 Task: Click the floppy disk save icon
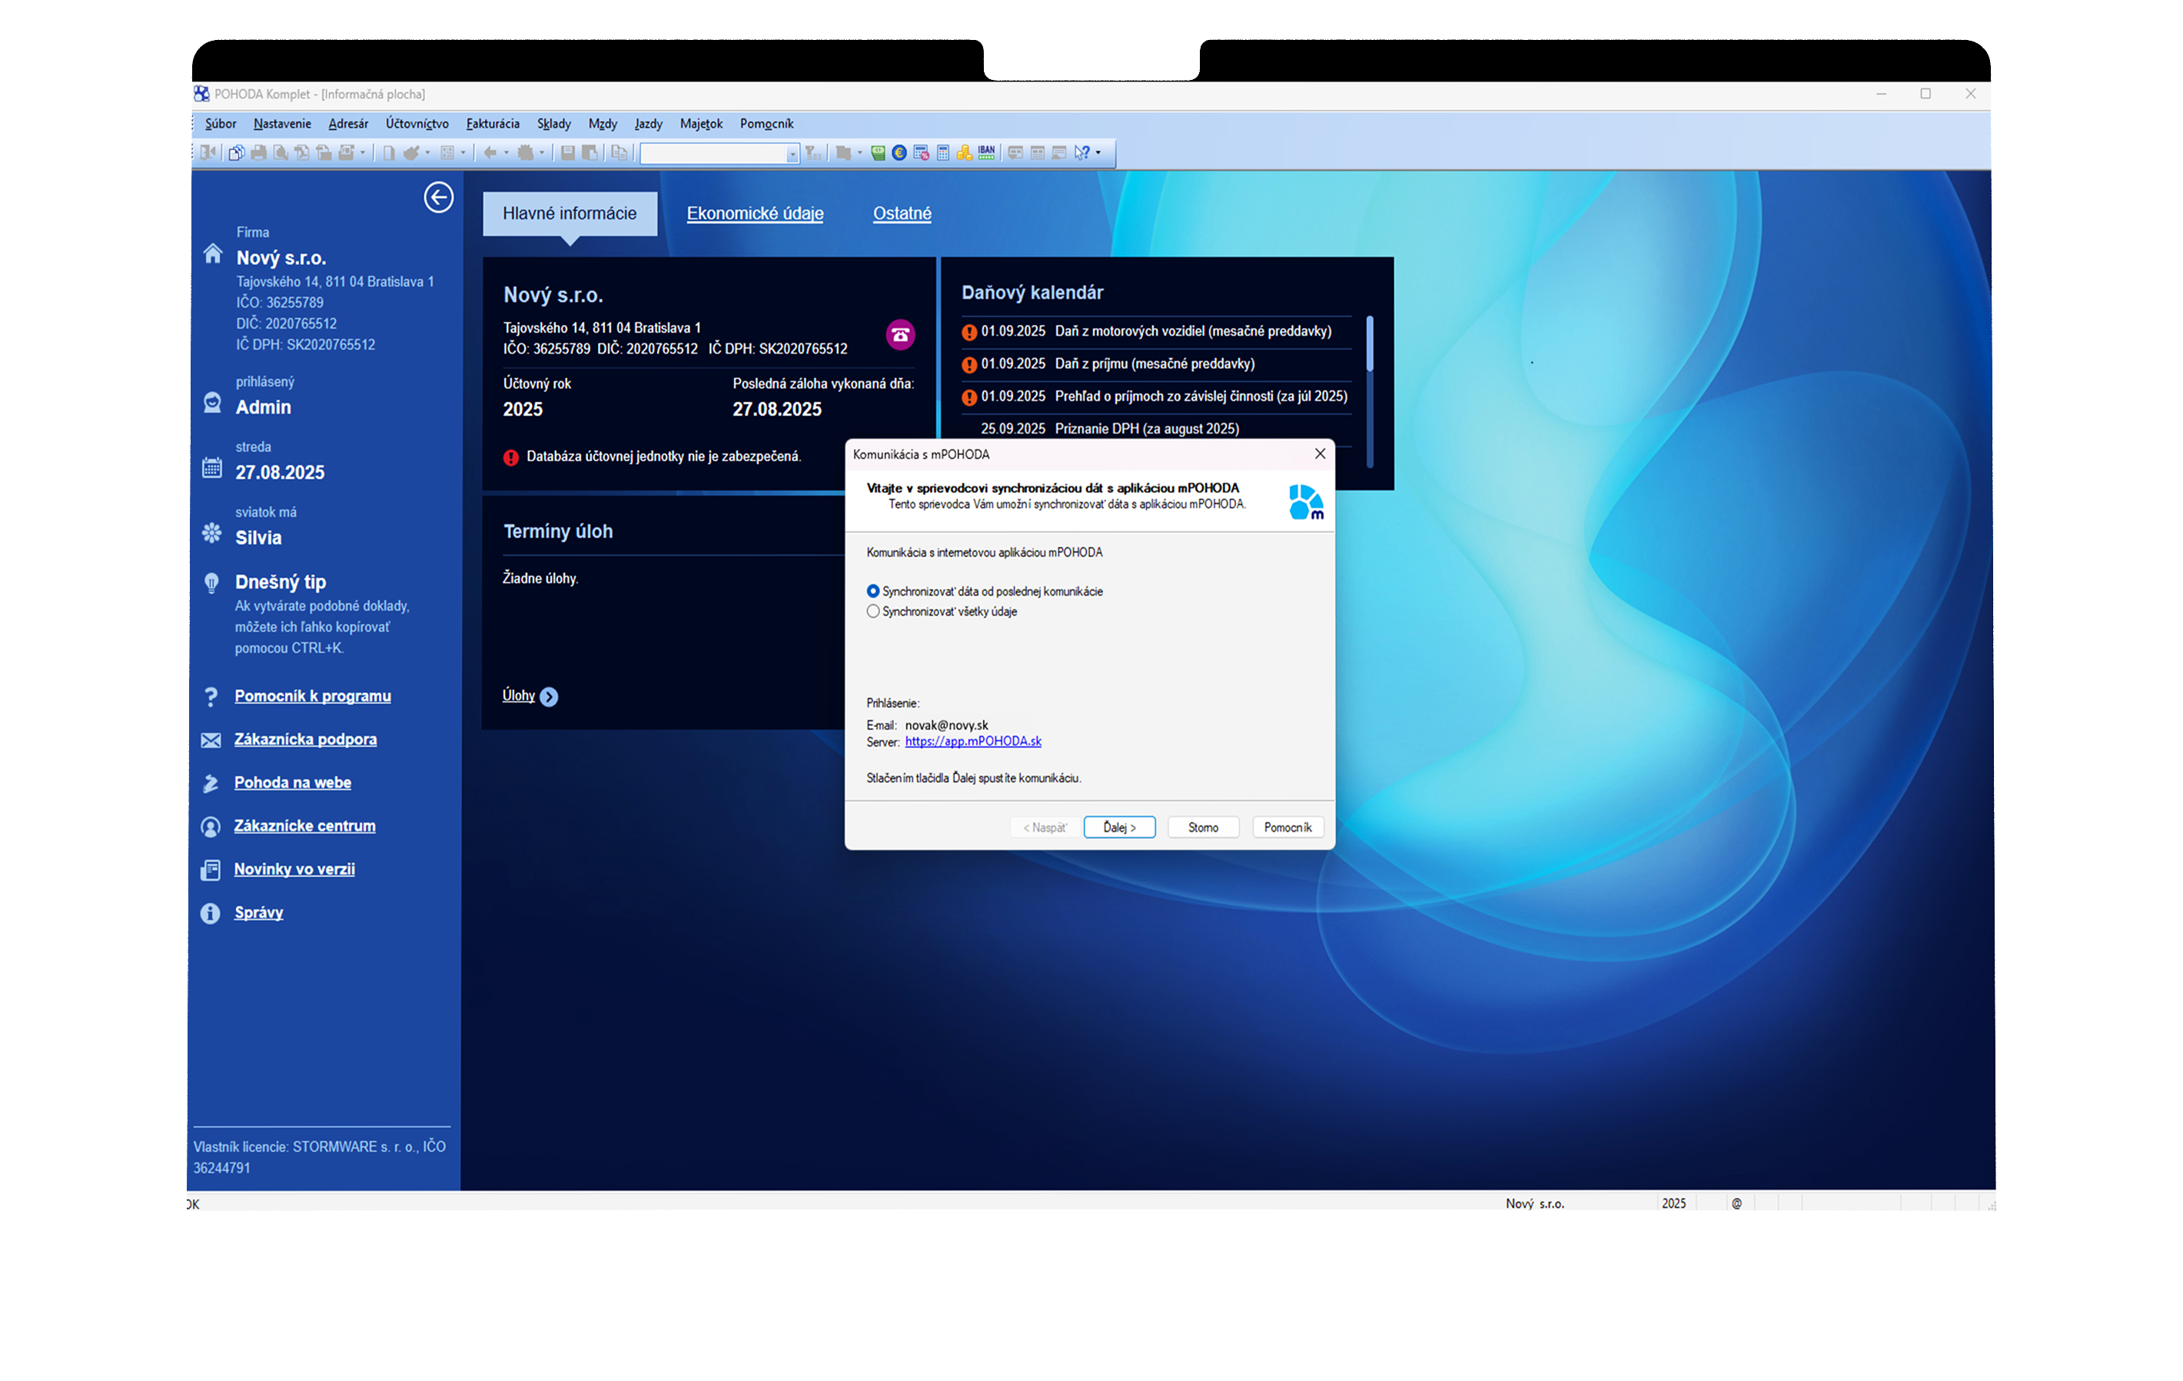567,153
